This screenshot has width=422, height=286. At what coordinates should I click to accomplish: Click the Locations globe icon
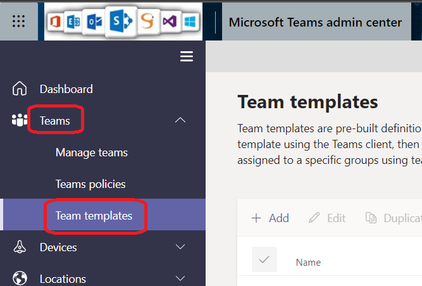20,278
